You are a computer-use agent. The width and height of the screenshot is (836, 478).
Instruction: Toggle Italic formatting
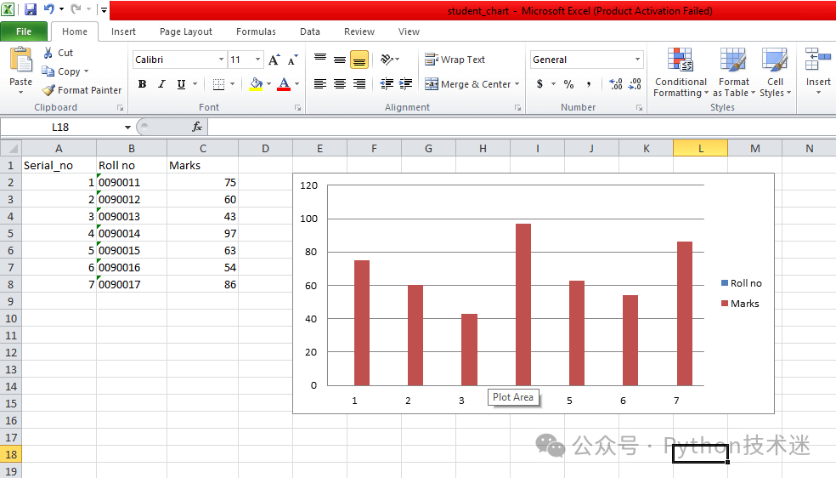tap(161, 84)
